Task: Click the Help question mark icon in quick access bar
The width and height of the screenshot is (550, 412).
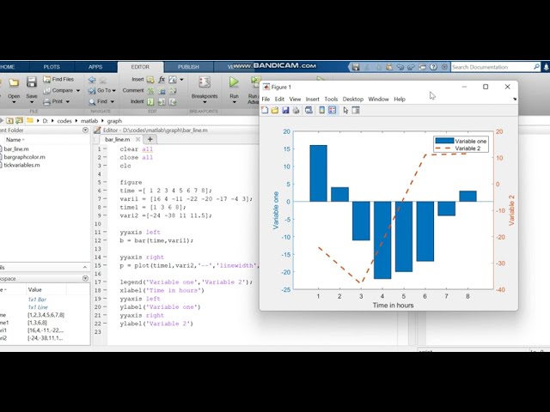Action: point(433,67)
